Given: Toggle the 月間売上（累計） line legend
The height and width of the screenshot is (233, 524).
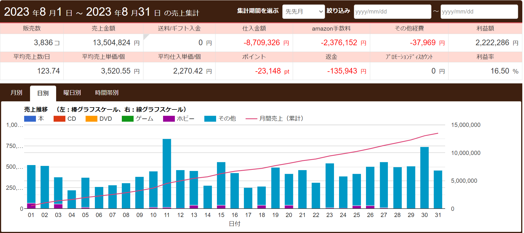Looking at the screenshot, I should click(x=251, y=119).
